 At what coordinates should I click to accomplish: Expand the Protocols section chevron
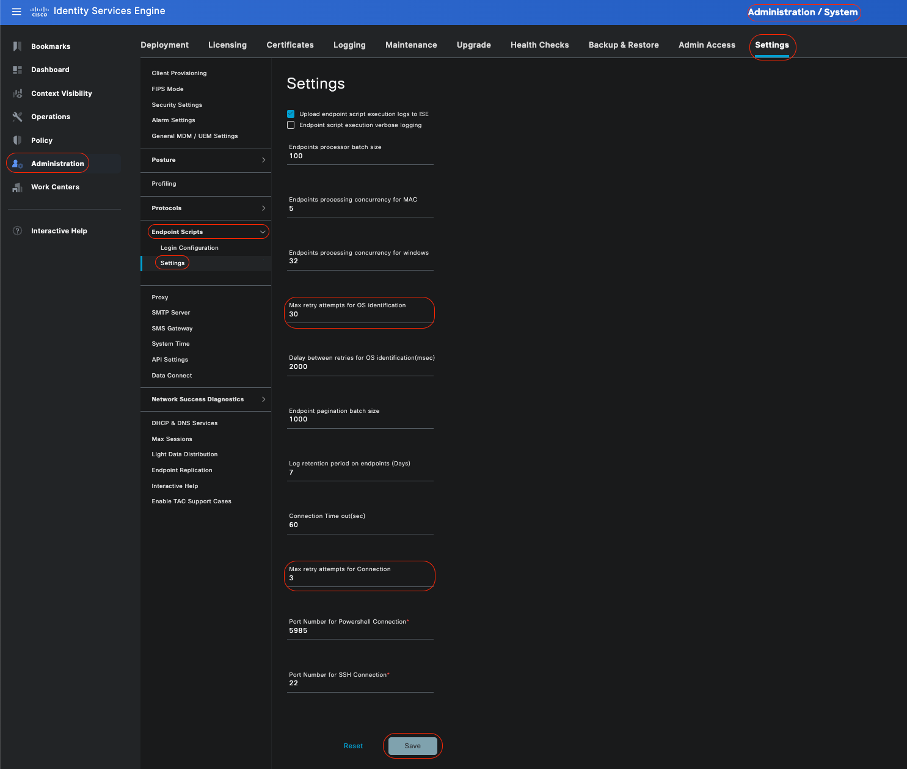tap(263, 208)
